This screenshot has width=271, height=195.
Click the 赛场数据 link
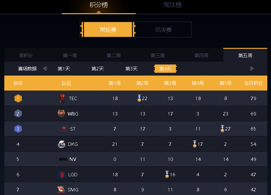click(x=27, y=69)
